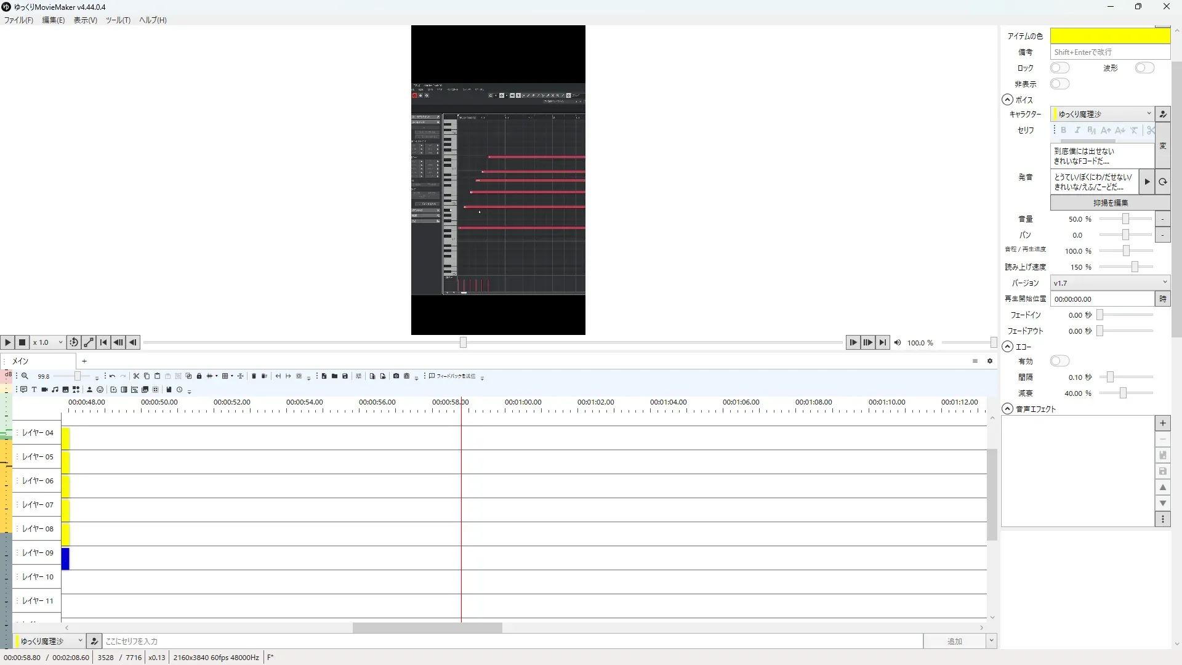Toggle the 波形 waveform switch
This screenshot has height=665, width=1182.
coord(1144,68)
